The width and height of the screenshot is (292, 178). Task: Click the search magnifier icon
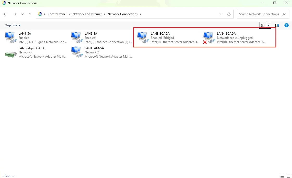[x=284, y=14]
